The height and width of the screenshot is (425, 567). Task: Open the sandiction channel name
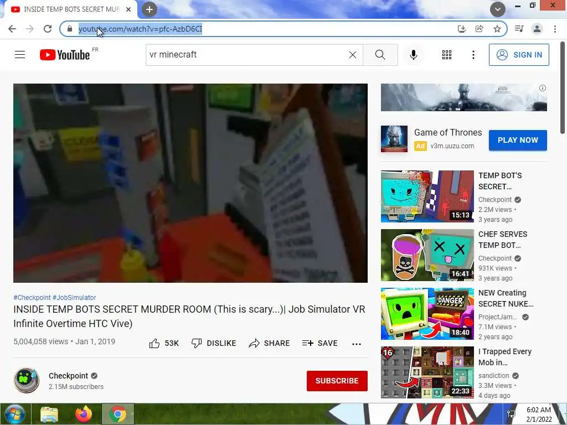(493, 376)
